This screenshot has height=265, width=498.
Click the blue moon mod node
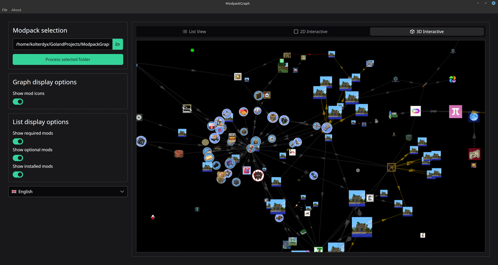click(474, 117)
